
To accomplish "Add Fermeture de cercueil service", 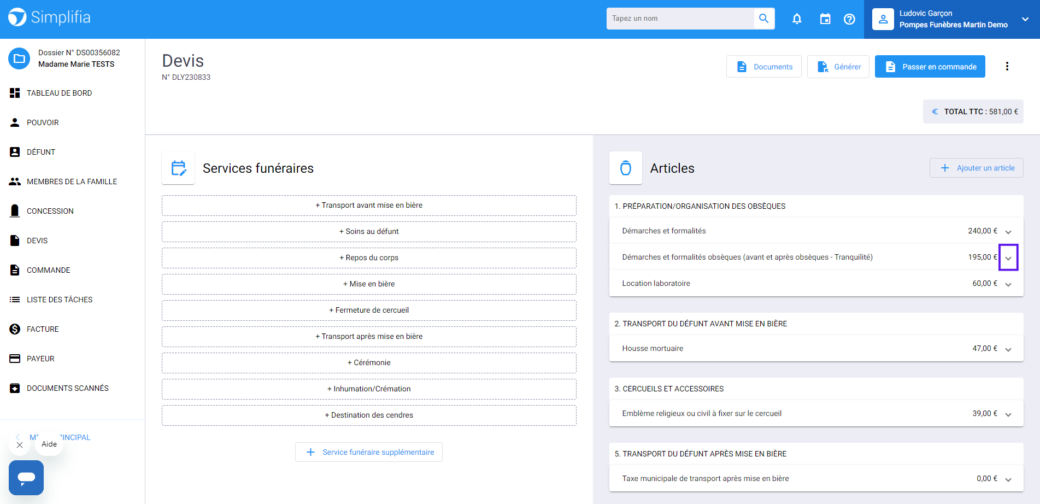I will click(369, 310).
